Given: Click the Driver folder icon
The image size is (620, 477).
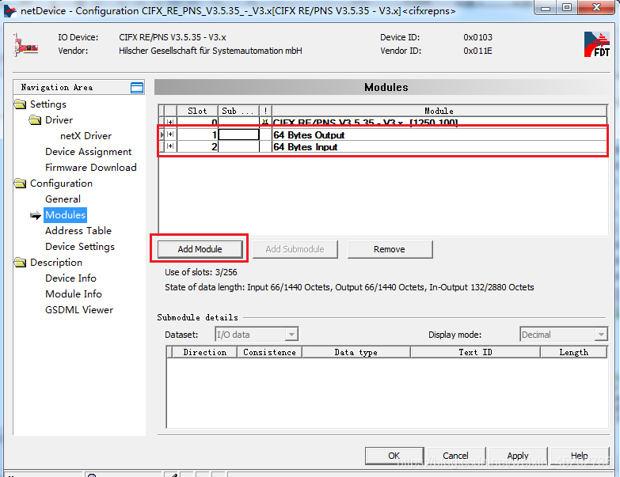Looking at the screenshot, I should 35,120.
